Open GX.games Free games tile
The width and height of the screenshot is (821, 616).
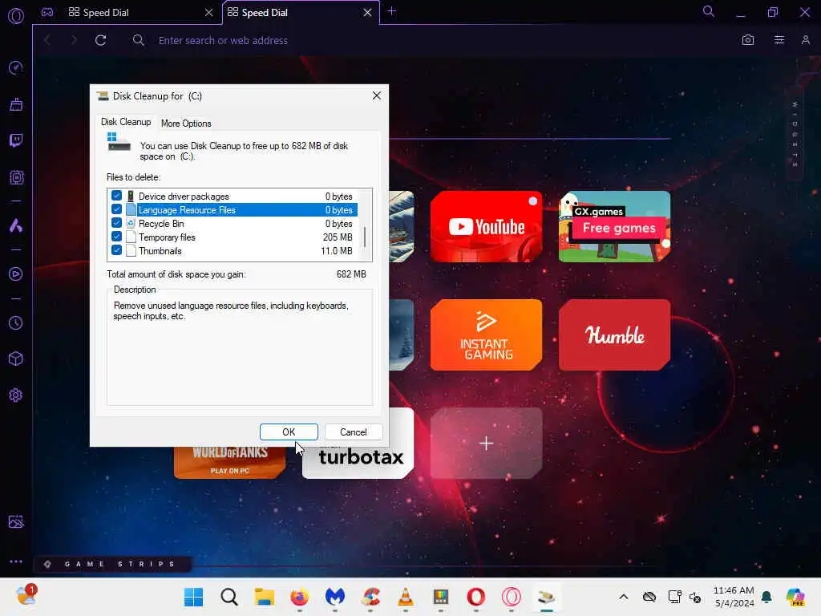615,226
